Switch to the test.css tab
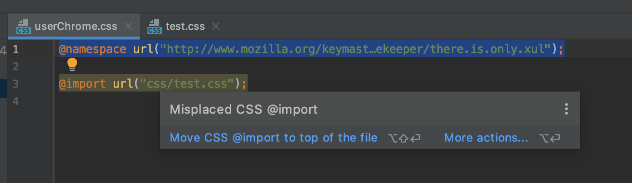The image size is (632, 183). 184,26
